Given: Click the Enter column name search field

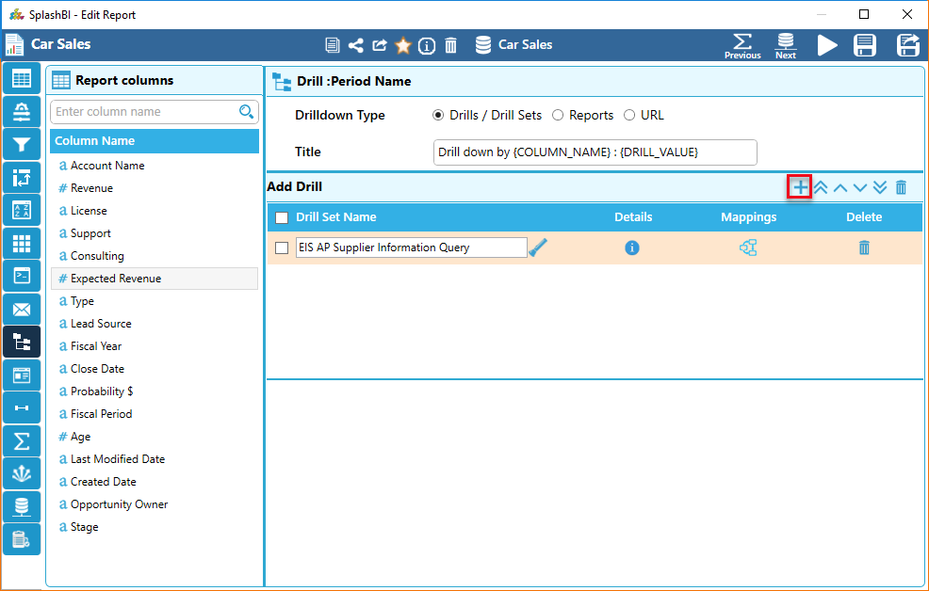Looking at the screenshot, I should 155,111.
